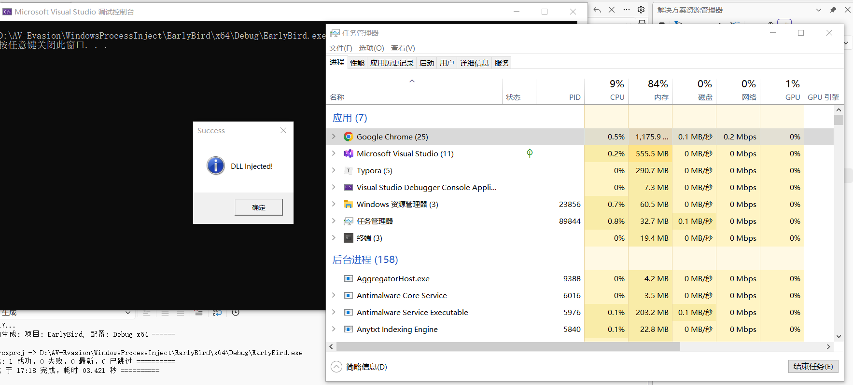The width and height of the screenshot is (853, 385).
Task: Sort processes by the 磁盘 column
Action: coord(694,91)
